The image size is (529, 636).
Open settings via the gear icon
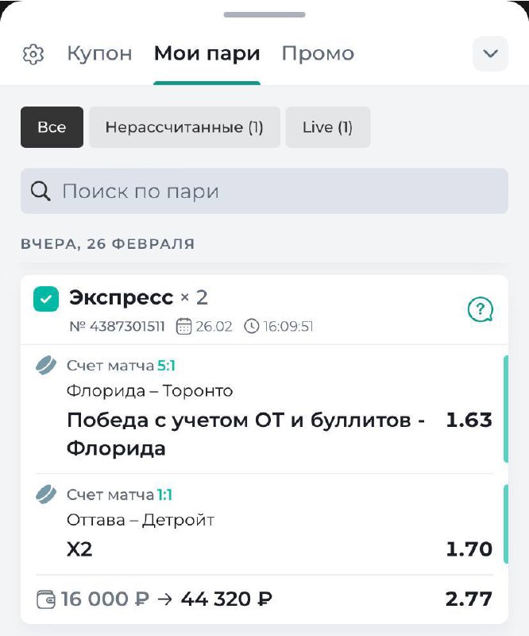point(33,54)
